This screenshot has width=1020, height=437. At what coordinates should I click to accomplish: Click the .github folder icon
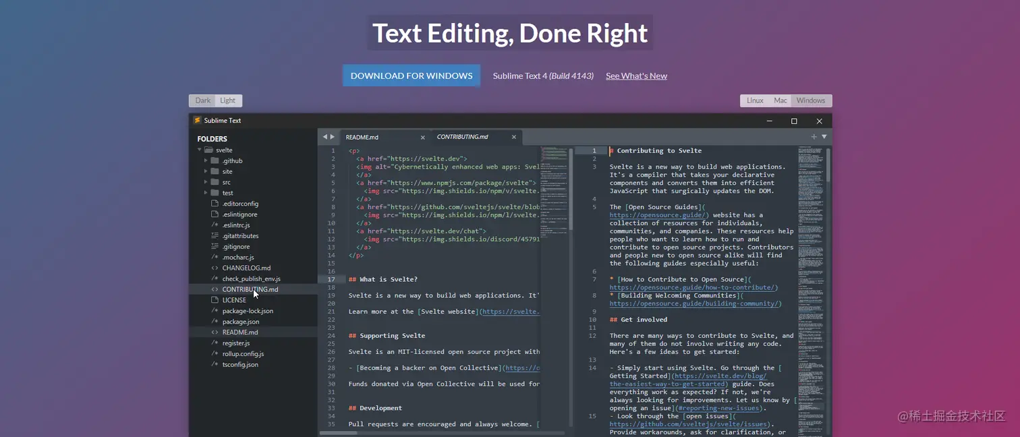[x=215, y=161]
